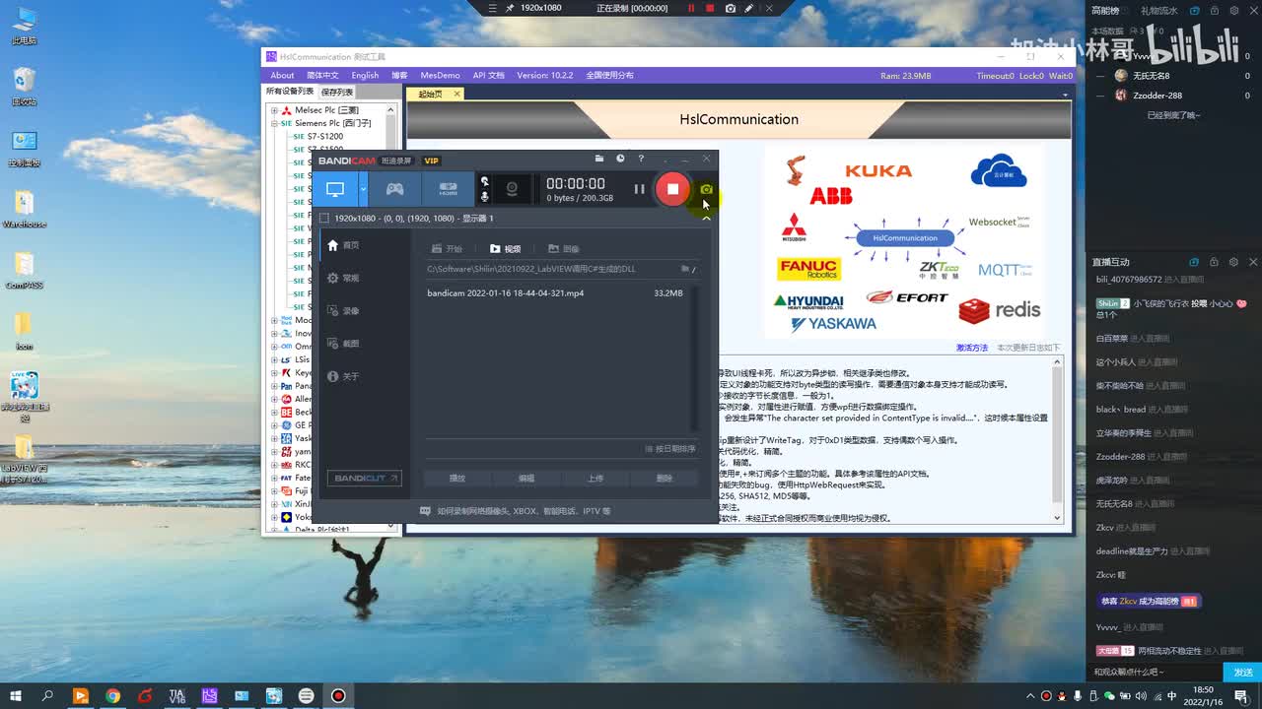Click the Windows Start button
The width and height of the screenshot is (1262, 709).
[16, 696]
